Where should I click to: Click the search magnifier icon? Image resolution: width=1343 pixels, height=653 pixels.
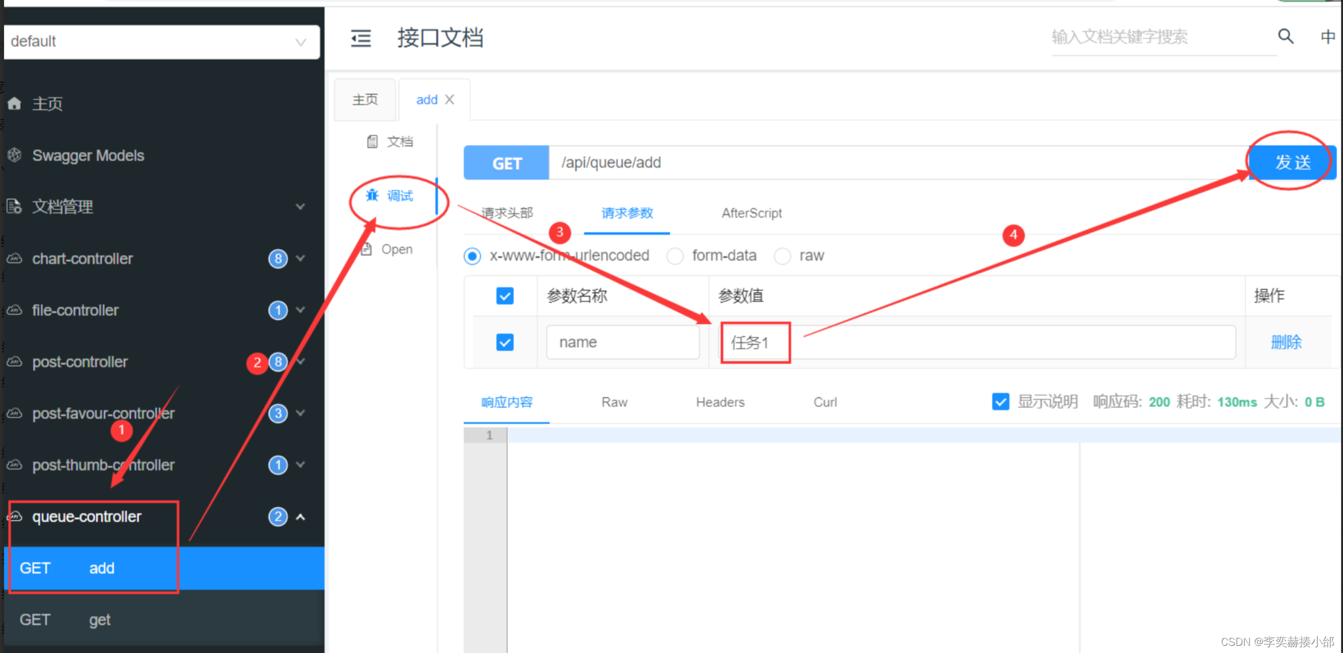(1286, 36)
